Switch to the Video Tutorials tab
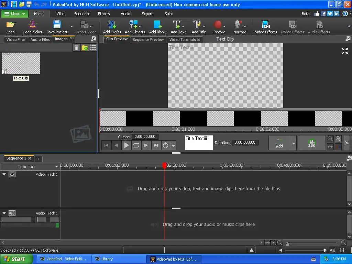 tap(183, 40)
